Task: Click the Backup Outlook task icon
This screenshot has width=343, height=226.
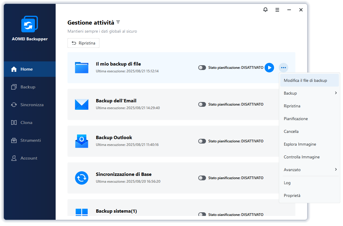Action: click(82, 141)
